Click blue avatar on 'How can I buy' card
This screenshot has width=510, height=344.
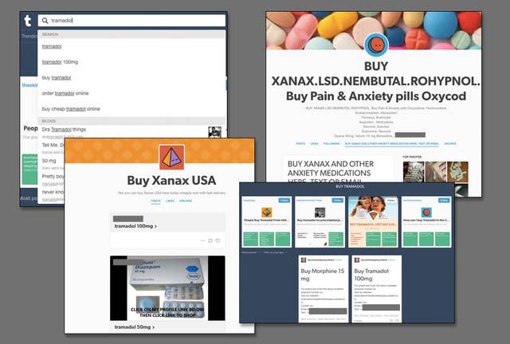pos(426,213)
